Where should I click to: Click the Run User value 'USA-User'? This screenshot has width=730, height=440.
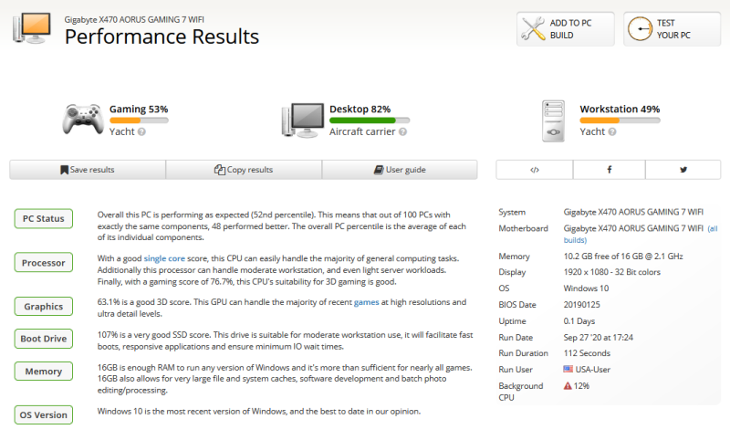(x=592, y=369)
